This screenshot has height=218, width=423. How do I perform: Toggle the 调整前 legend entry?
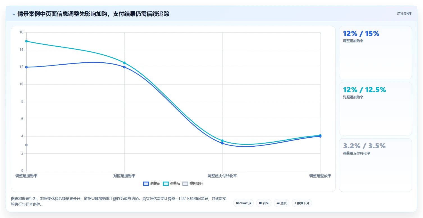click(x=152, y=183)
